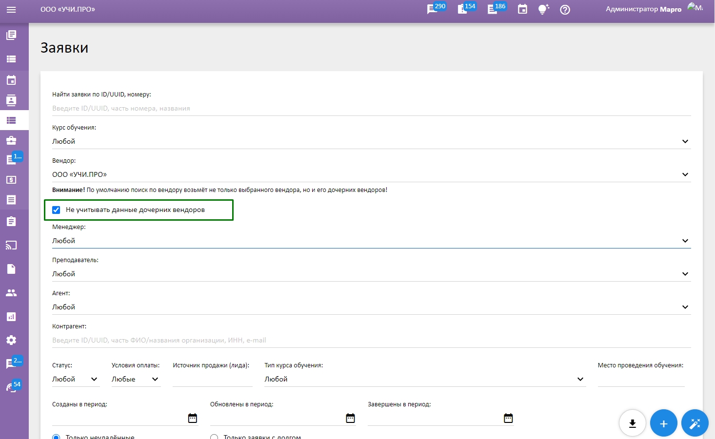
Task: Click the 'Место проведения обучения' field
Action: tap(641, 379)
